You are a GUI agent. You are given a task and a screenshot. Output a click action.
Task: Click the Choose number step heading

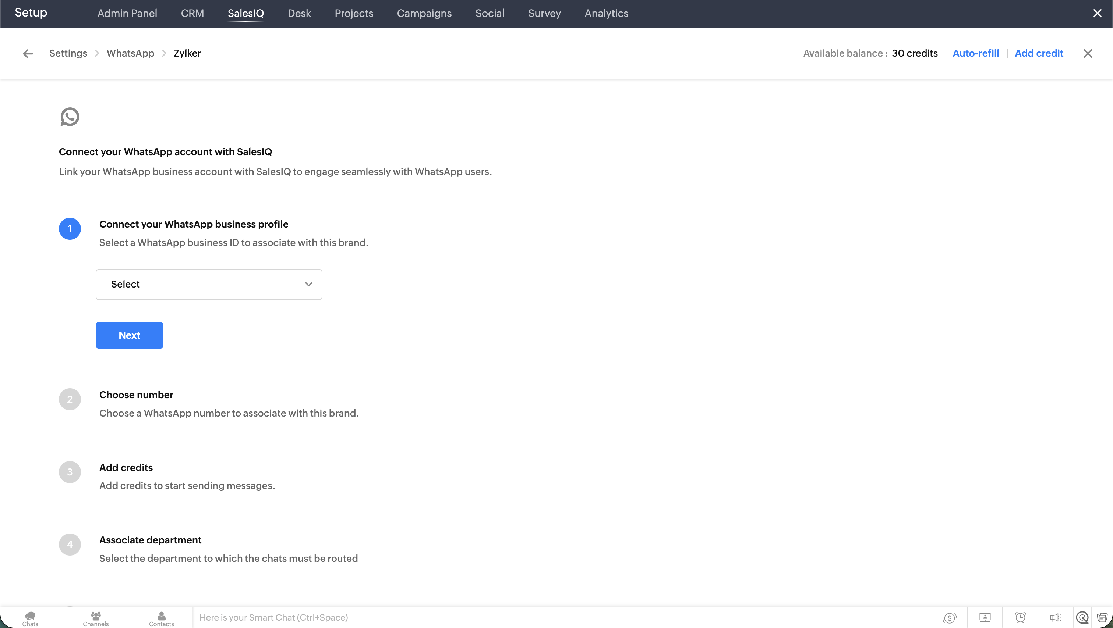pos(136,395)
